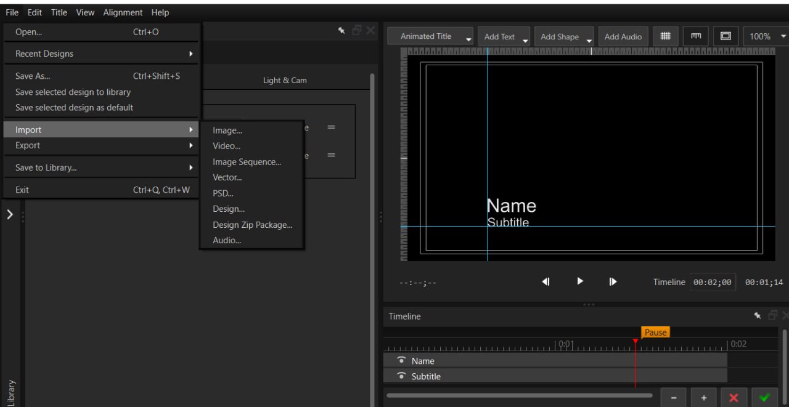Cancel changes with the red X button

tap(734, 398)
